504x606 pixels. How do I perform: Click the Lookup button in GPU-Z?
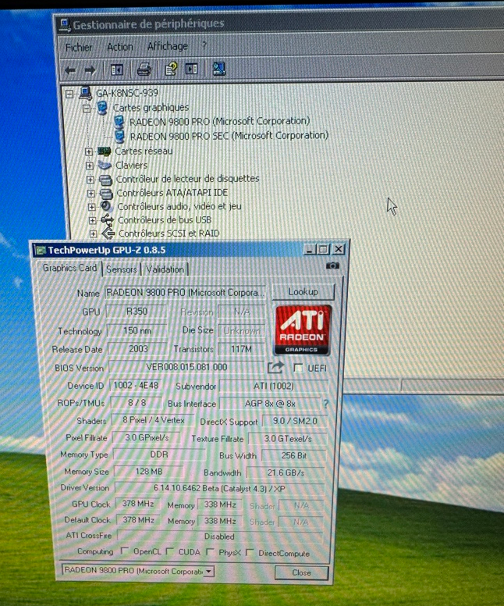303,292
